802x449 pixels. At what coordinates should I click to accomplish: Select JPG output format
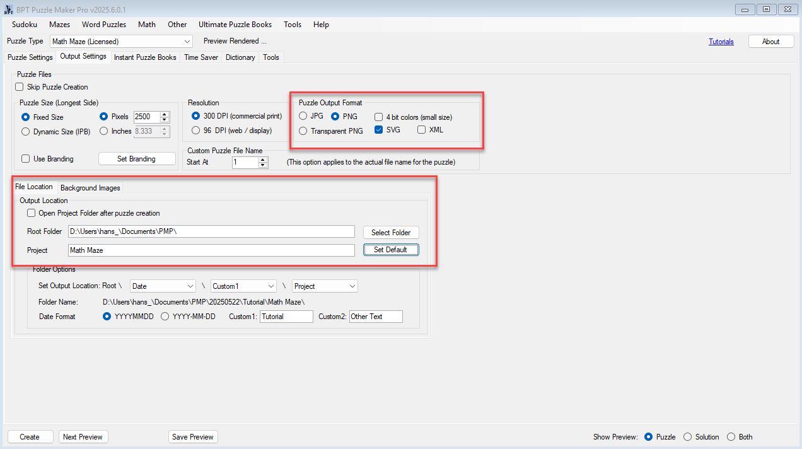coord(303,117)
